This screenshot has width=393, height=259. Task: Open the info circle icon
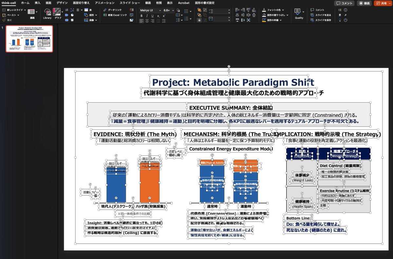coord(345,10)
